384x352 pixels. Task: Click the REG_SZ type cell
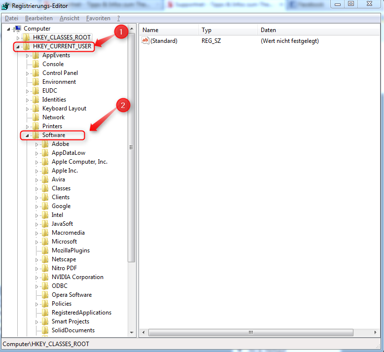click(211, 40)
